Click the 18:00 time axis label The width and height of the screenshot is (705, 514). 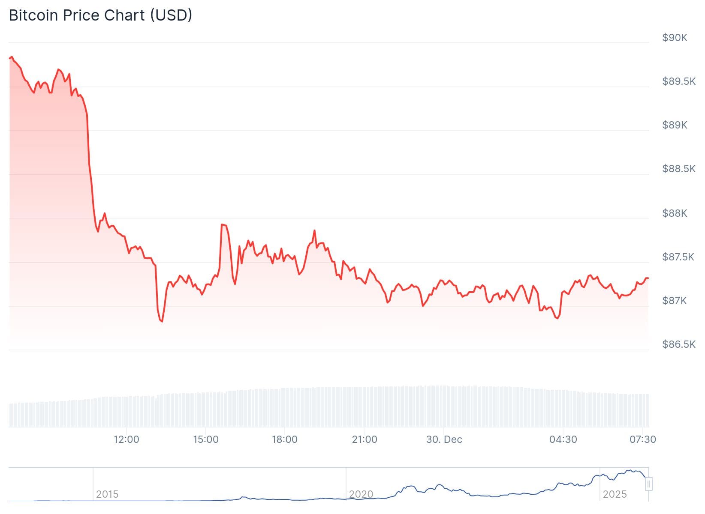285,439
